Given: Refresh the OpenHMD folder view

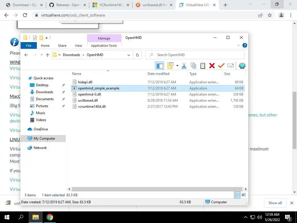Looking at the screenshot, I should (137, 55).
